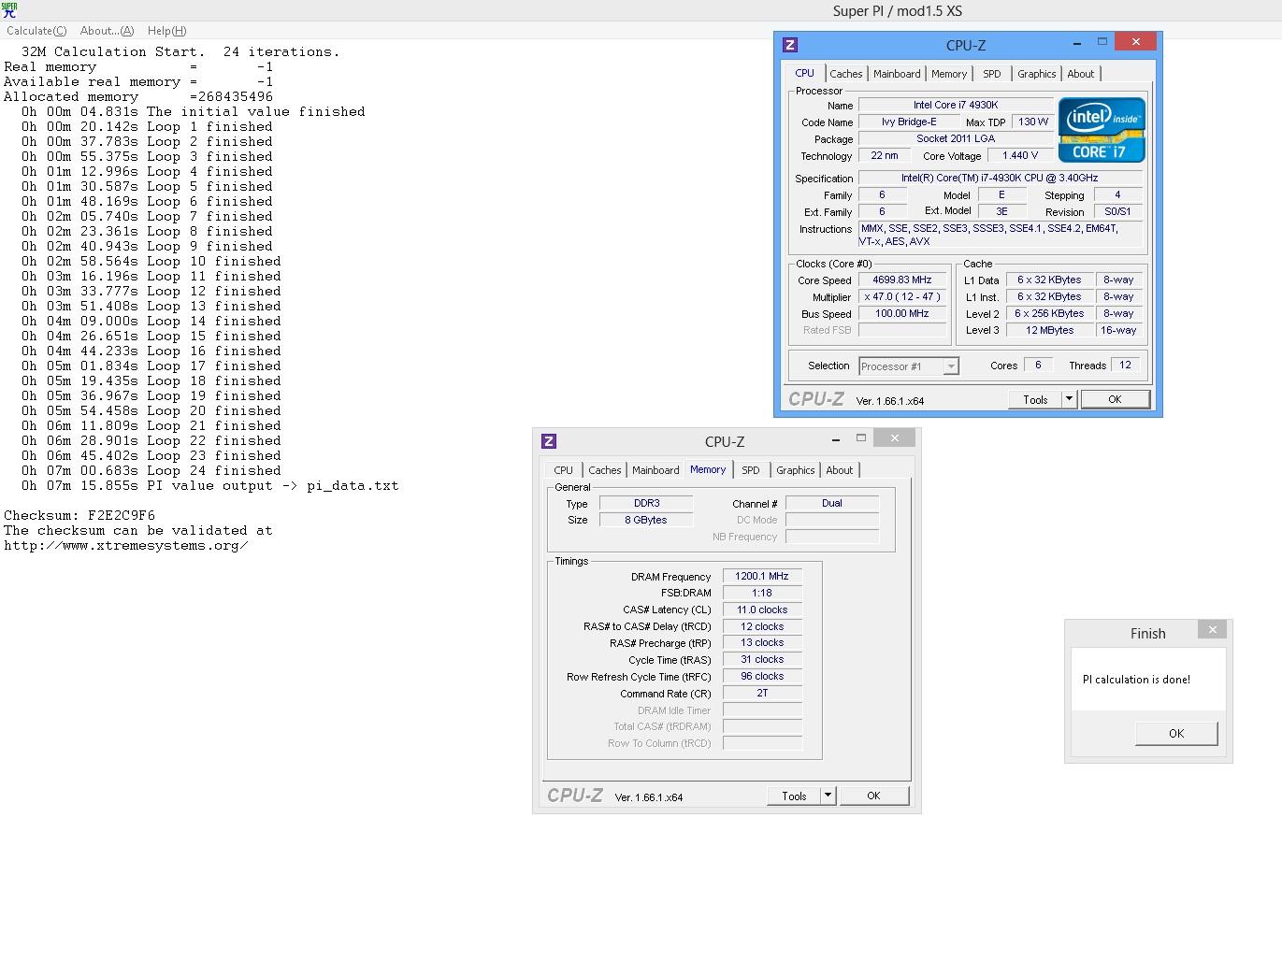The width and height of the screenshot is (1282, 961).
Task: Click the CPU-Z logo icon in the CPU window
Action: (790, 45)
